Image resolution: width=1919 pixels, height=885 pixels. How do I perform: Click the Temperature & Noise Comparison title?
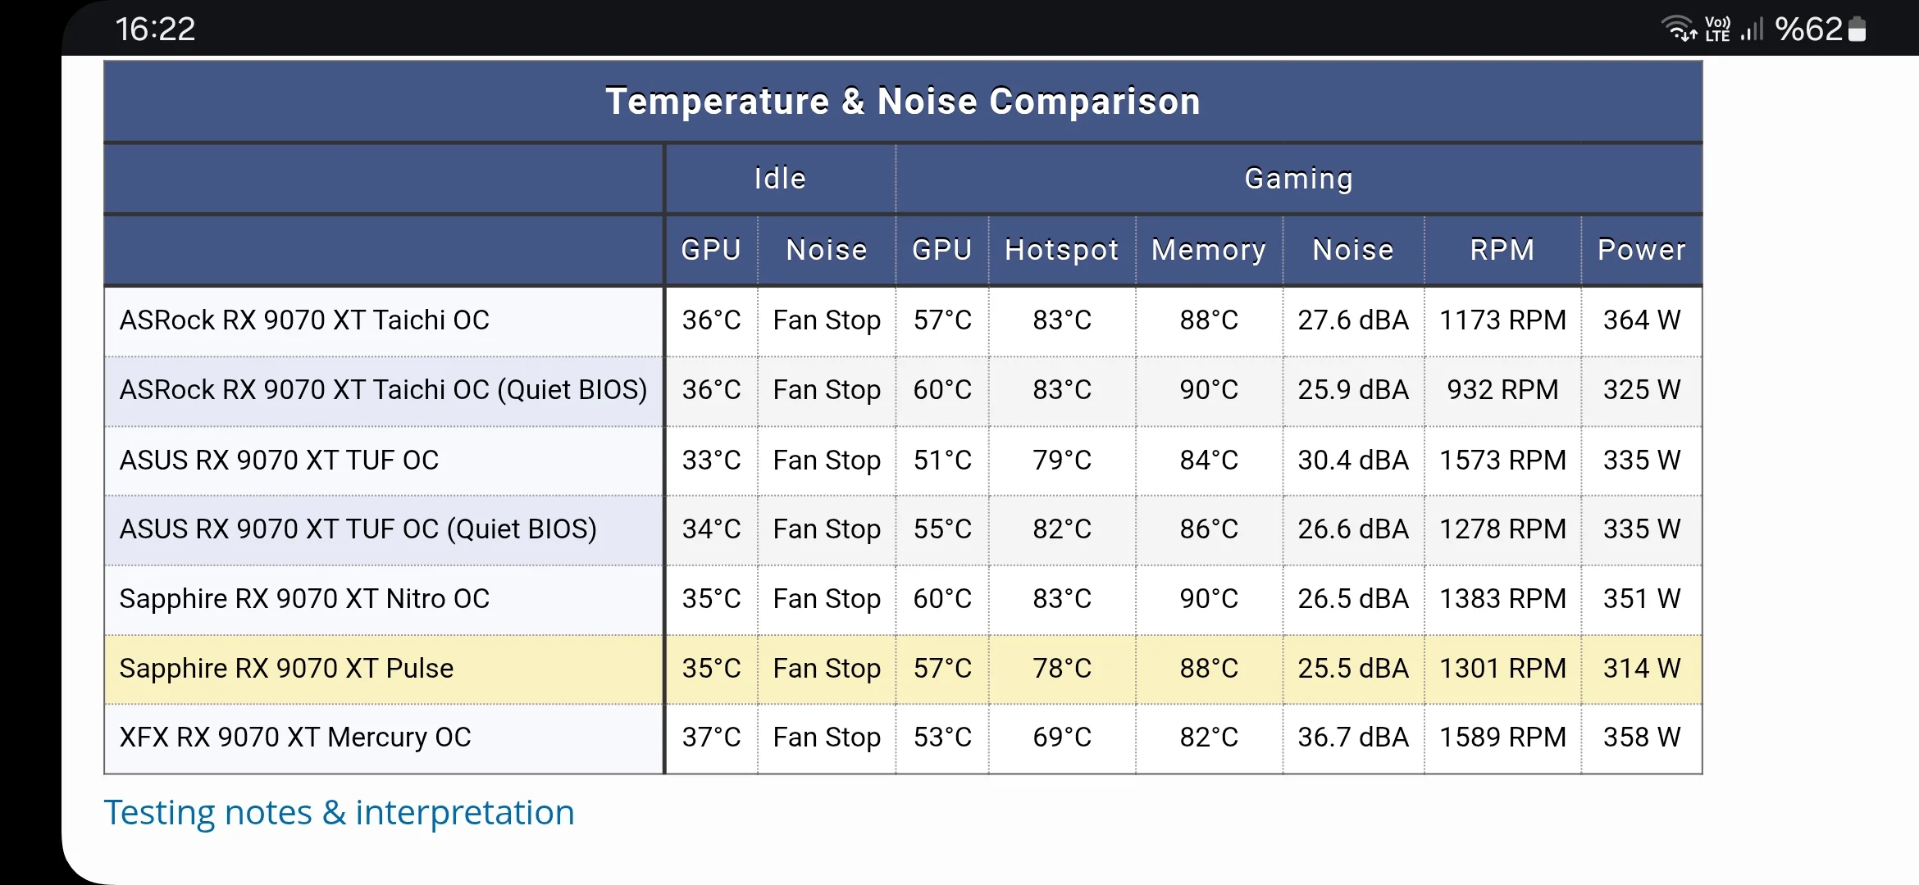[902, 102]
